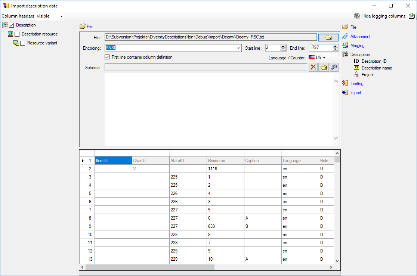This screenshot has width=417, height=276.
Task: Select the Description step entry in right panel
Action: pyautogui.click(x=360, y=55)
